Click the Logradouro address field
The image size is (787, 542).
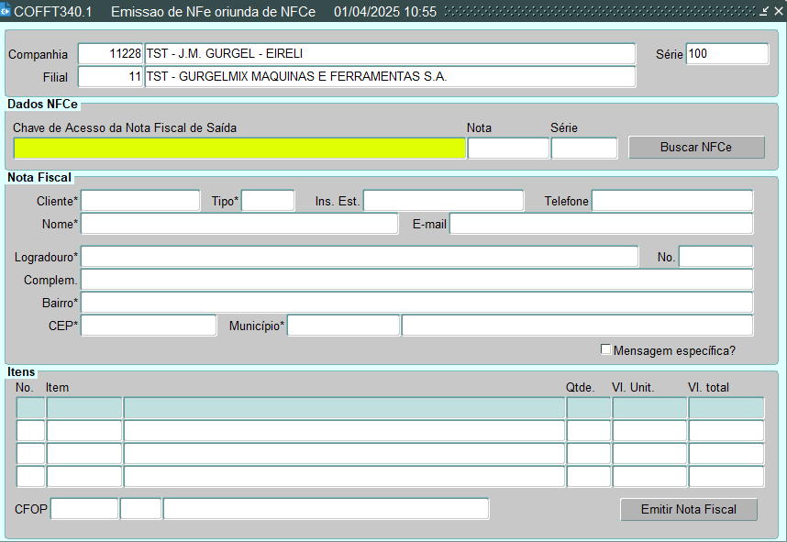pyautogui.click(x=360, y=257)
